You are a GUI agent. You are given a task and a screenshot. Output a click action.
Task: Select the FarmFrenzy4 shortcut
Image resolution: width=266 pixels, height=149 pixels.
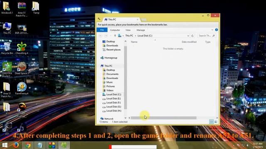point(22,89)
